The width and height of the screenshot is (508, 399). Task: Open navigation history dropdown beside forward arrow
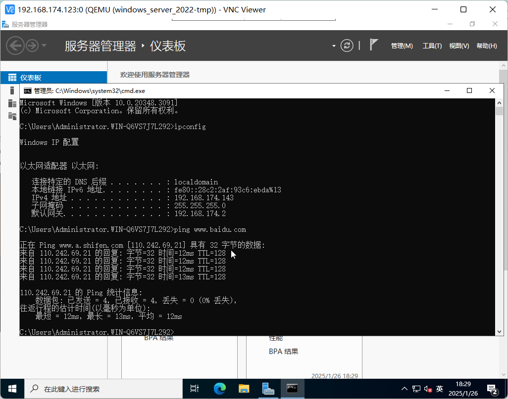point(44,45)
